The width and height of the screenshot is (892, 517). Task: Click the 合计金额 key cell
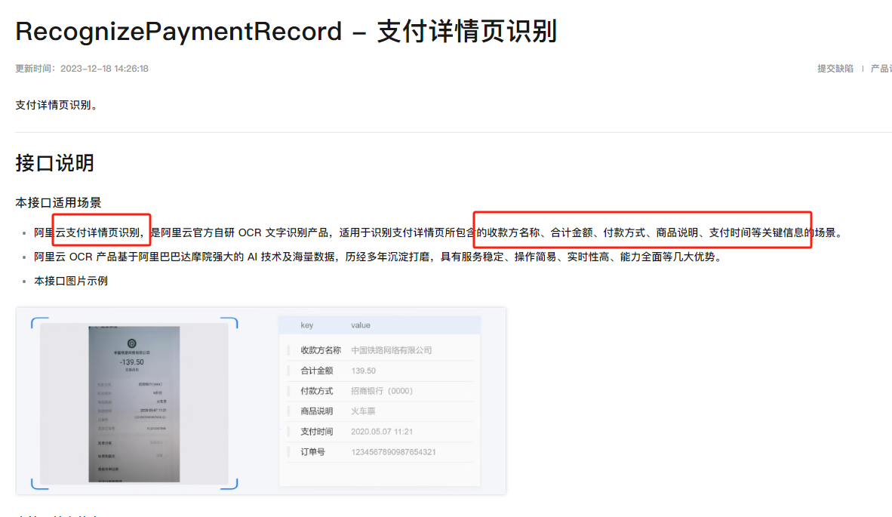pyautogui.click(x=317, y=371)
